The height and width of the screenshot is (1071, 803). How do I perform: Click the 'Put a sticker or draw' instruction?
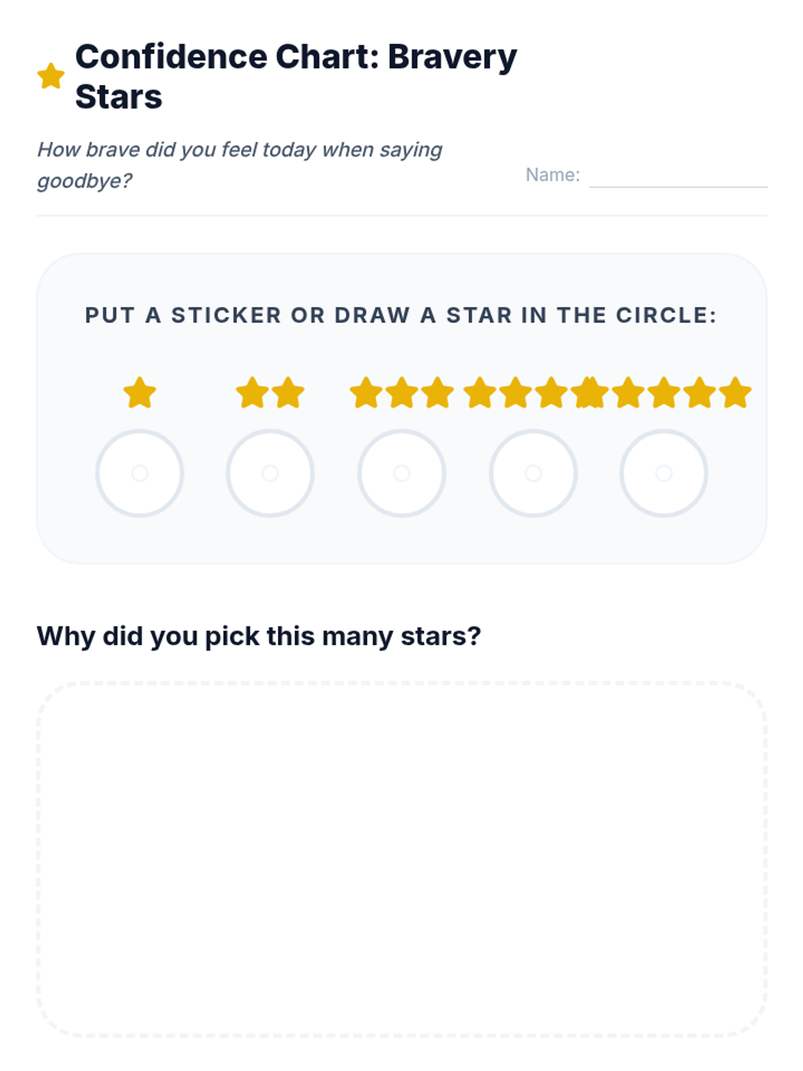(x=401, y=315)
